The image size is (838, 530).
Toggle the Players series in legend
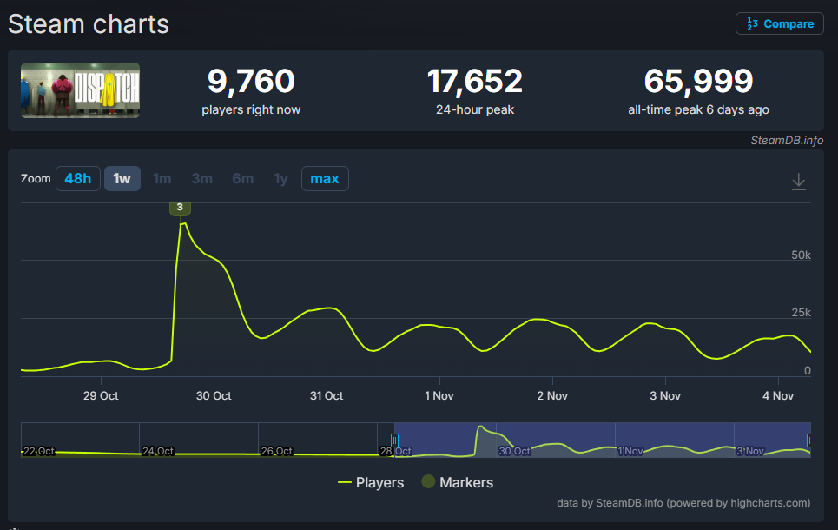coord(371,482)
